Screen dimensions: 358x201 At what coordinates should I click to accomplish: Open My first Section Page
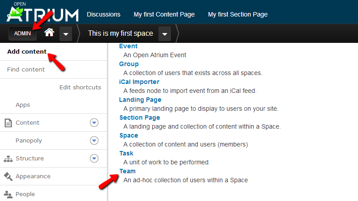(238, 14)
